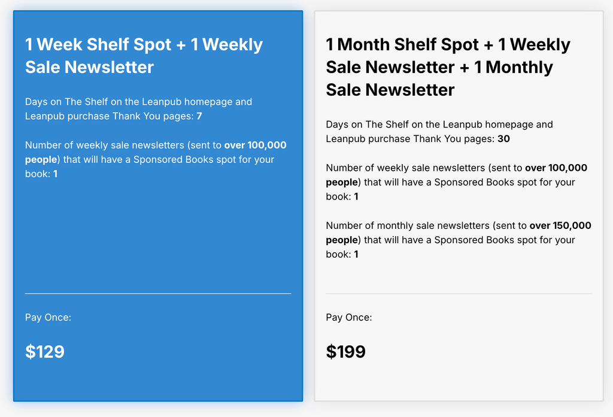The width and height of the screenshot is (613, 417).
Task: Click bold "over 150,000 people" text
Action: 560,226
